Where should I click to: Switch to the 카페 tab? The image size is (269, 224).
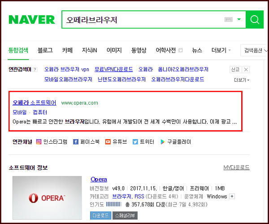[67, 50]
